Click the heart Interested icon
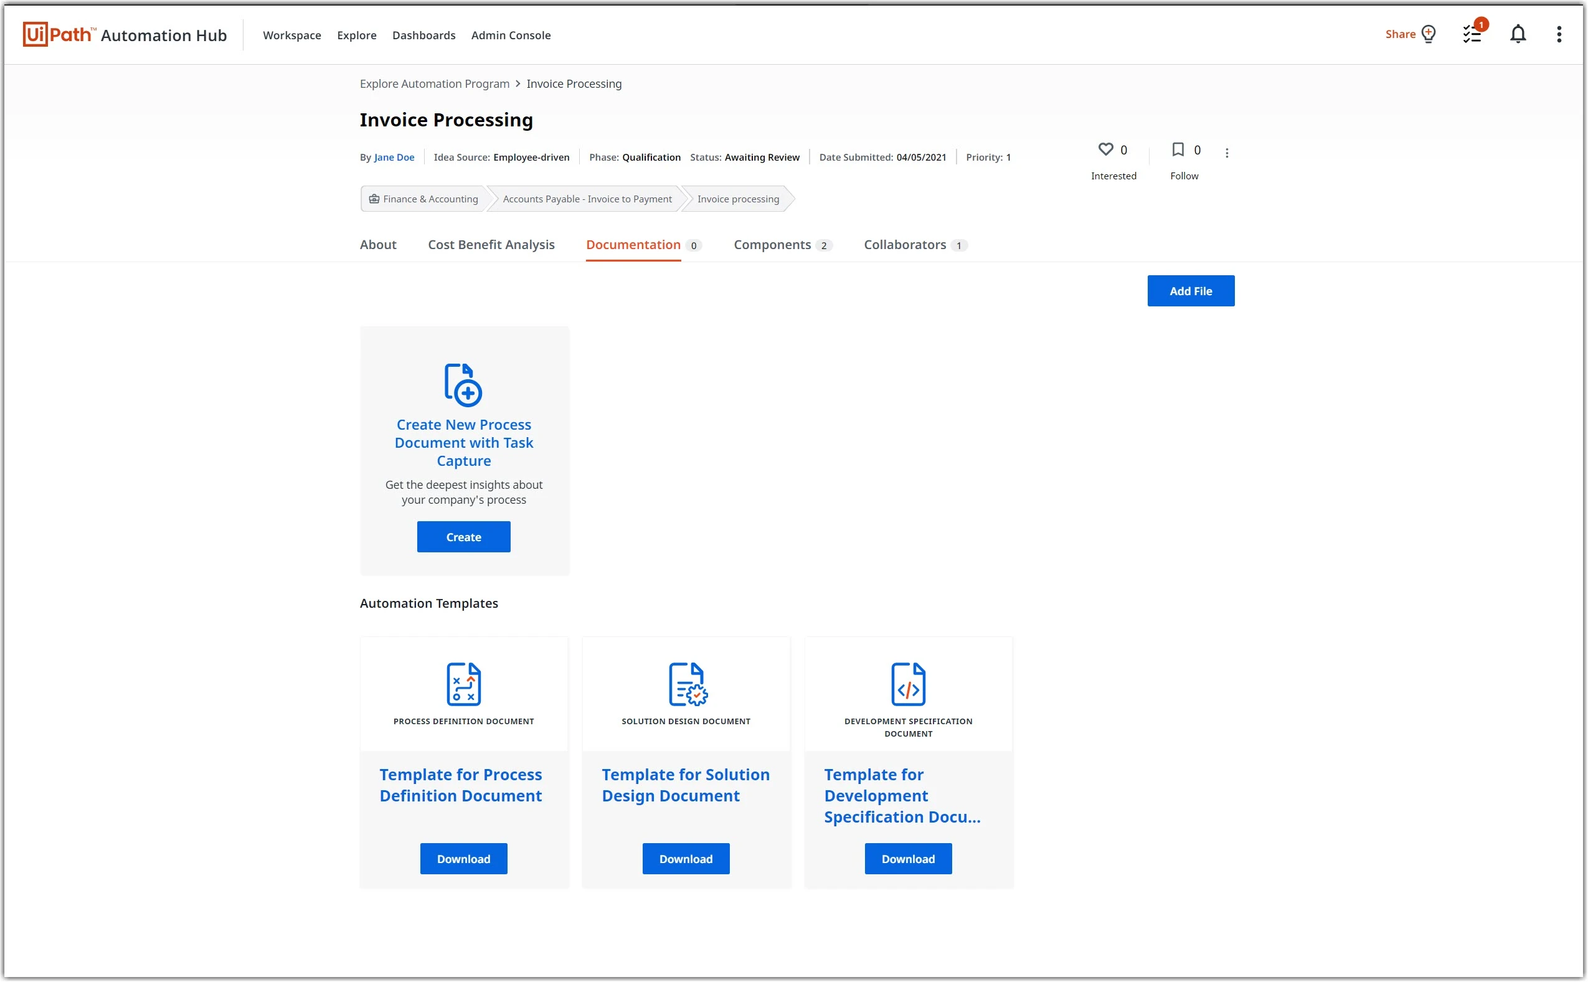This screenshot has width=1588, height=982. point(1105,149)
